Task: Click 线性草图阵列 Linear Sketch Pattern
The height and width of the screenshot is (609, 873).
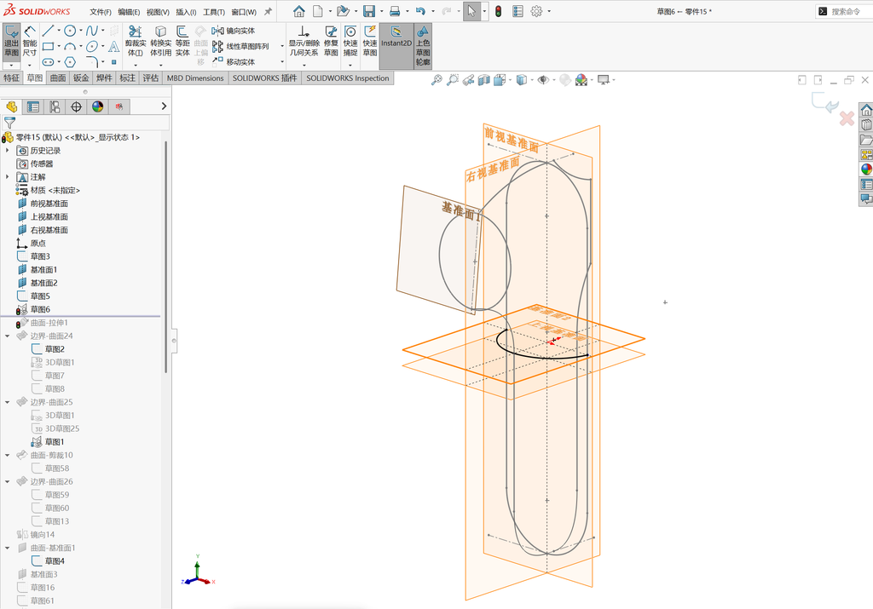Action: [240, 46]
